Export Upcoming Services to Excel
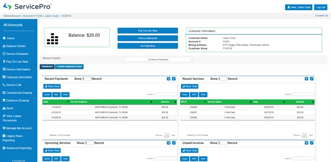The width and height of the screenshot is (331, 162). click(x=47, y=158)
